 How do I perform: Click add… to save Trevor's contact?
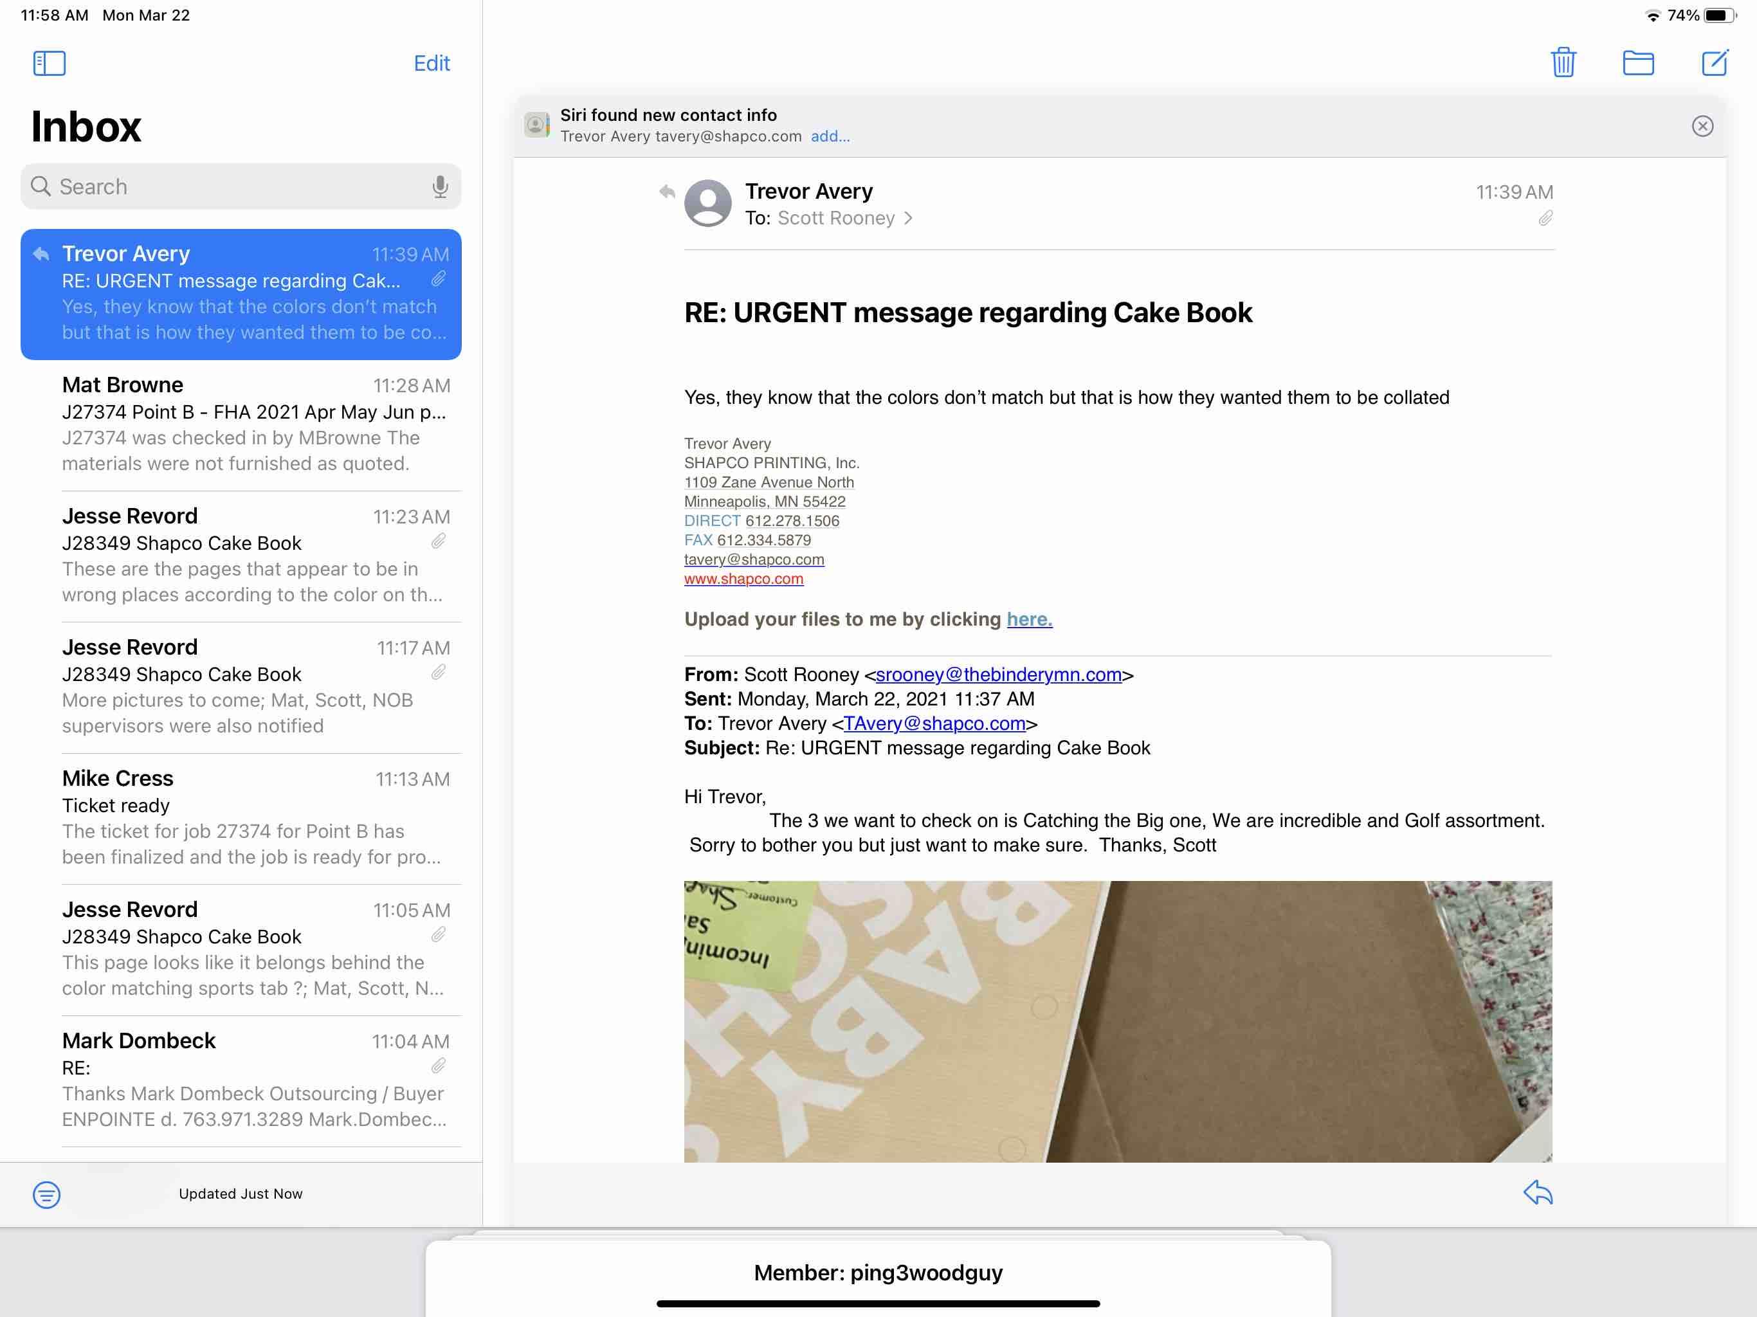pyautogui.click(x=830, y=136)
